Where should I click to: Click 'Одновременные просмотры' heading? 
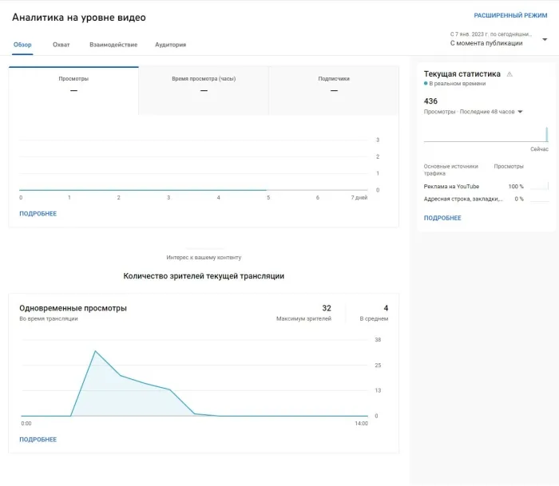73,308
